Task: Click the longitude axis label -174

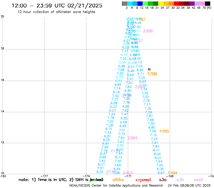Action: [x=86, y=176]
